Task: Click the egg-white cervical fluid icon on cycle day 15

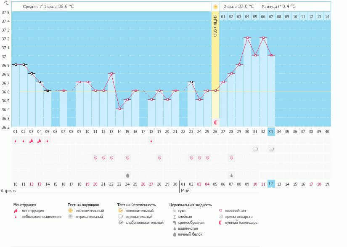Action: [x=127, y=175]
